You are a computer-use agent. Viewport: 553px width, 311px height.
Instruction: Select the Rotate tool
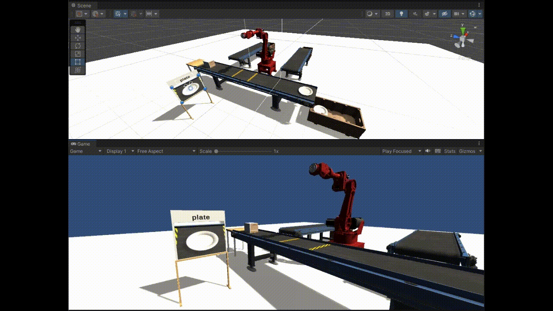coord(78,46)
